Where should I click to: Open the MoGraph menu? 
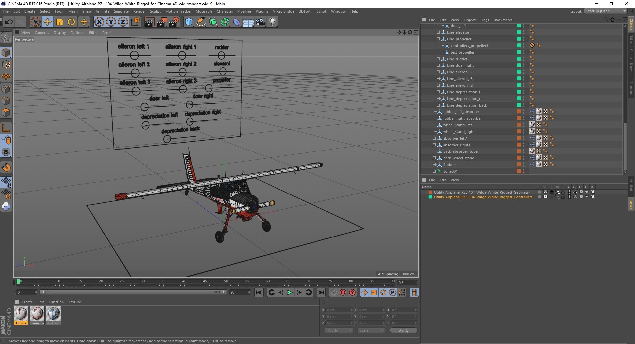tap(204, 11)
